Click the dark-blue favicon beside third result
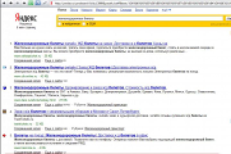The width and height of the screenshot is (231, 154). click(4, 88)
